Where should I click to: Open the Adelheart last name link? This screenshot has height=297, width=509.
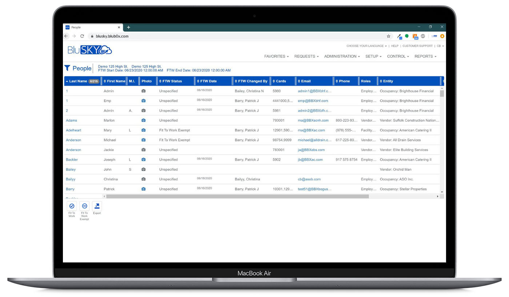click(x=73, y=130)
